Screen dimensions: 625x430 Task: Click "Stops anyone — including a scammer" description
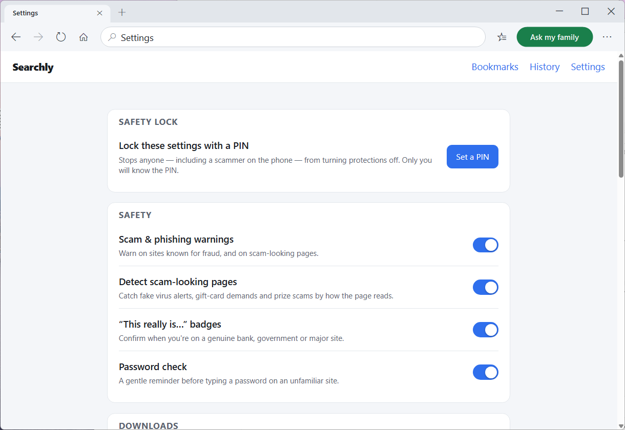(276, 165)
